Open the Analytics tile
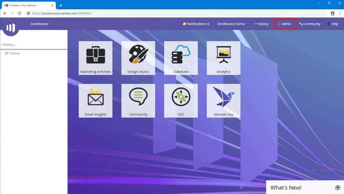The width and height of the screenshot is (344, 194). click(x=223, y=58)
